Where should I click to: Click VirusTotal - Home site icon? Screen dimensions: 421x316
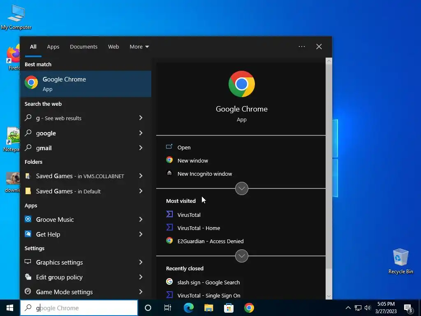[169, 227]
